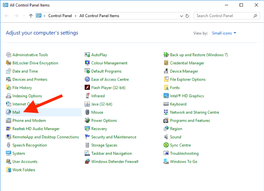Viewport: 264px width, 191px height.
Task: Open the Java coffee cup icon
Action: (x=87, y=104)
